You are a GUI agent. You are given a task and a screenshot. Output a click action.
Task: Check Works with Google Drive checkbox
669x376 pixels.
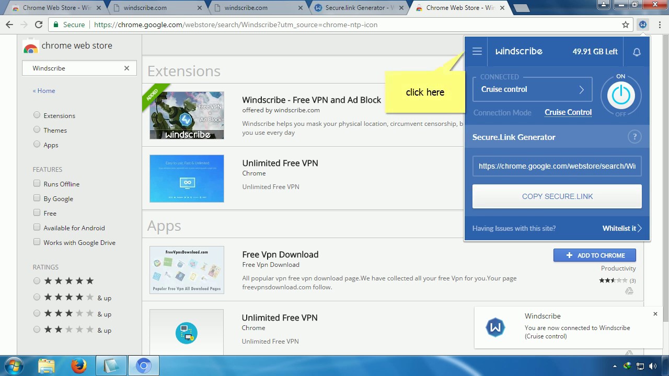click(37, 242)
